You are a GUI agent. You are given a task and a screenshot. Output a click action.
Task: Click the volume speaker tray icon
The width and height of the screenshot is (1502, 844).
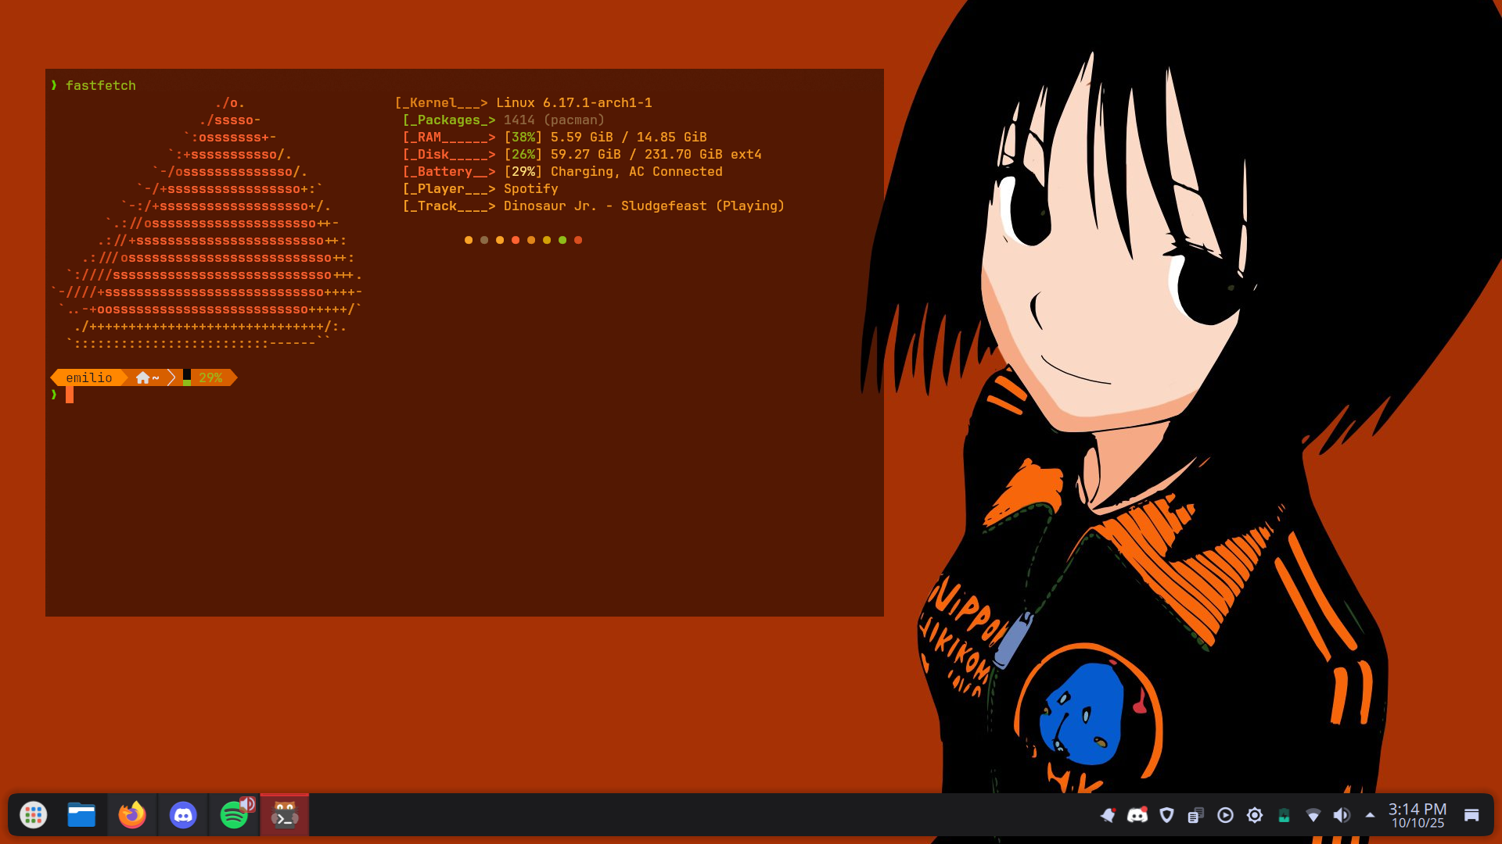1342,815
